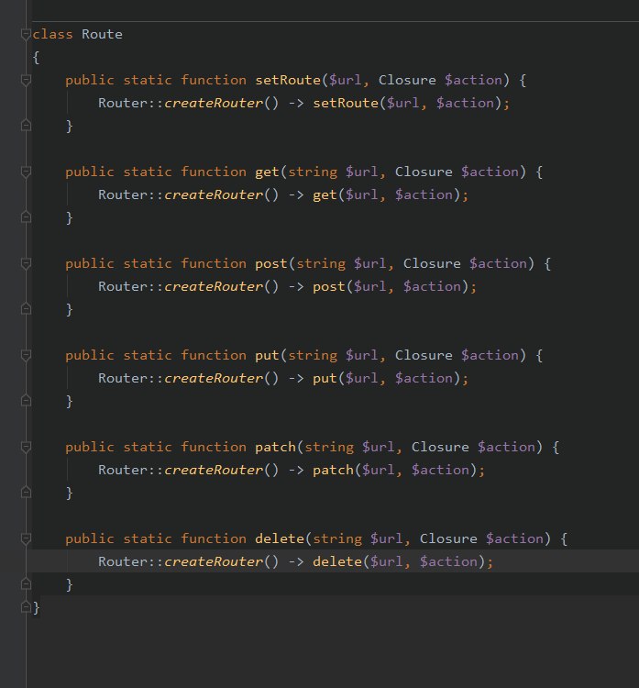Click the put function name in its declaration
The image size is (639, 688).
coord(268,355)
